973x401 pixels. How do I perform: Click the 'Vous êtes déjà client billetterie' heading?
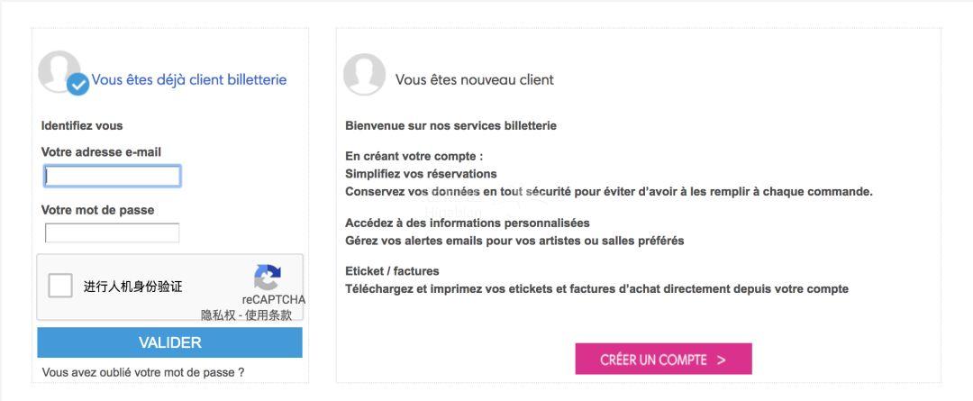[x=189, y=79]
